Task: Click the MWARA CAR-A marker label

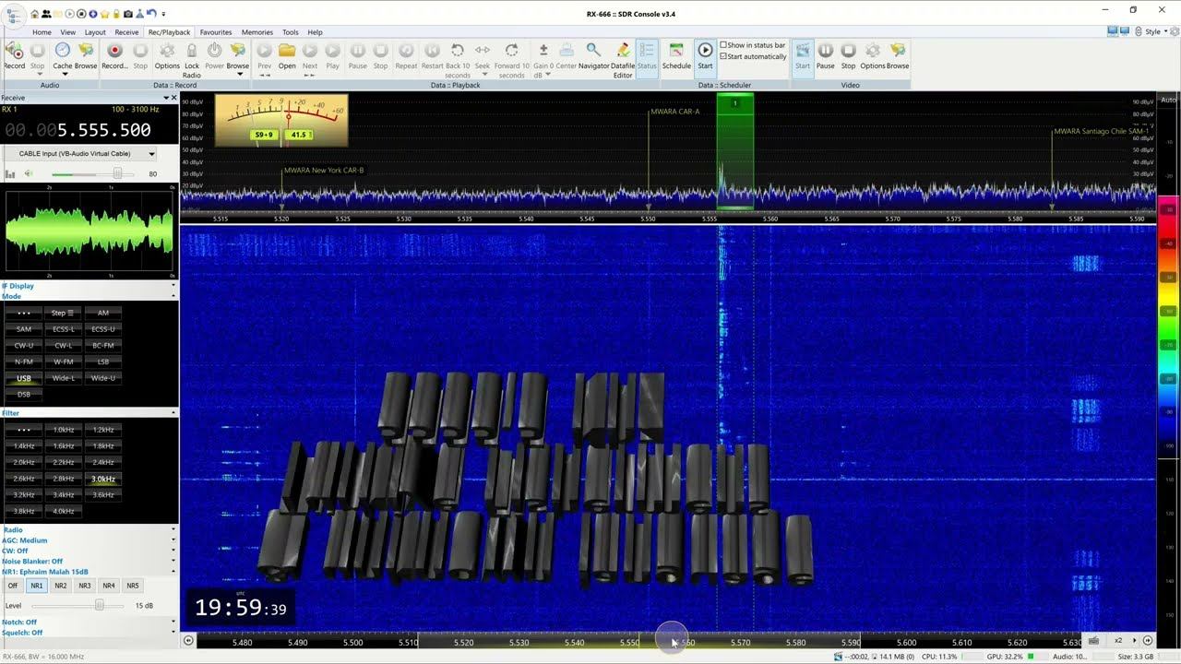Action: click(675, 112)
